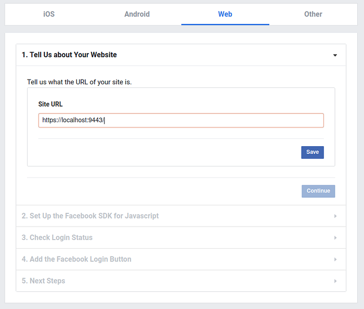This screenshot has width=364, height=309.
Task: Switch to the Android platform tab
Action: pyautogui.click(x=137, y=14)
